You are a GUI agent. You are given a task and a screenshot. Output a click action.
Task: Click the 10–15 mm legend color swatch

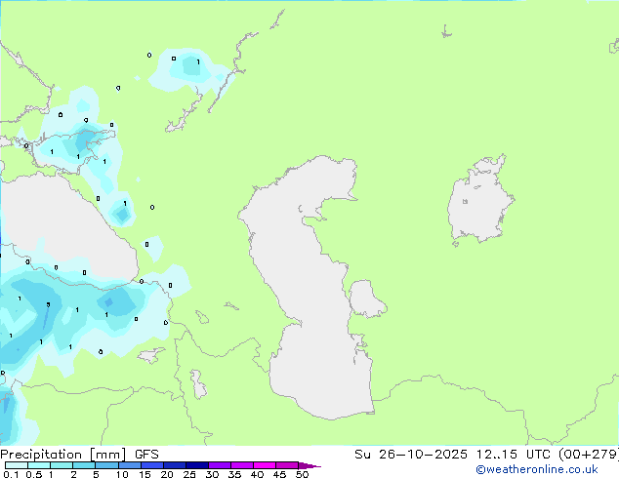coord(130,465)
